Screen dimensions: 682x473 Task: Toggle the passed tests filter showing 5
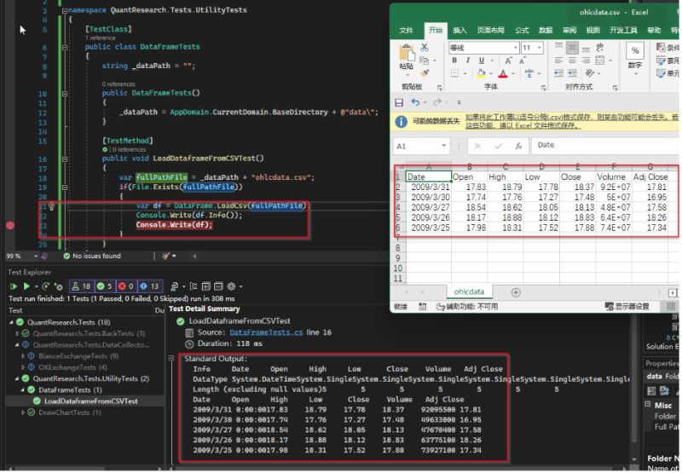104,286
